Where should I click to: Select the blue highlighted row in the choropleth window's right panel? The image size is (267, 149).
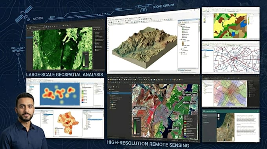[x=95, y=120]
